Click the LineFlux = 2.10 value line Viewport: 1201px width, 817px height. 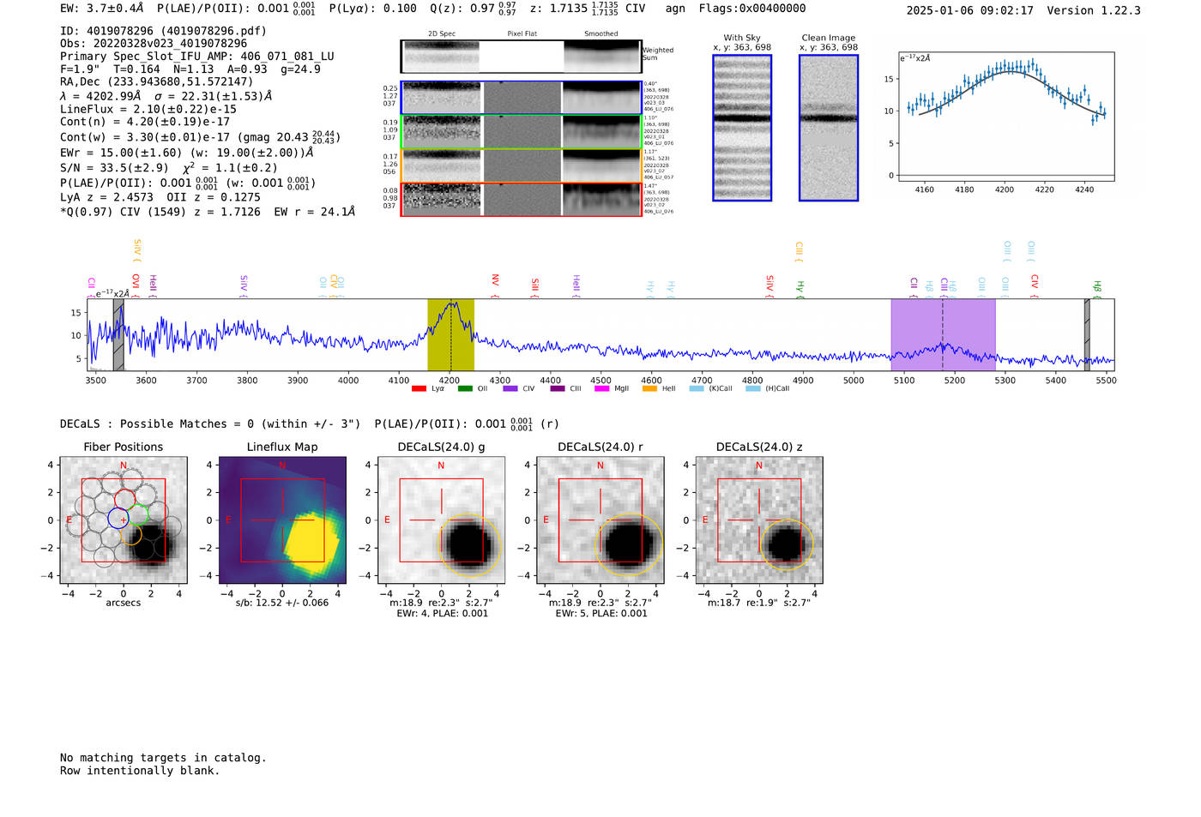tap(148, 110)
